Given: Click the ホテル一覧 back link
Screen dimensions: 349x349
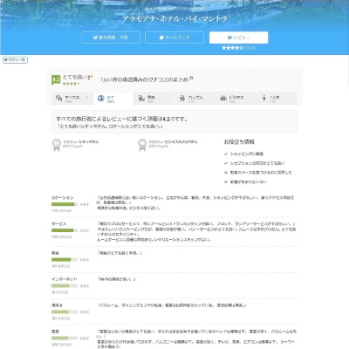Looking at the screenshot, I should (15, 60).
